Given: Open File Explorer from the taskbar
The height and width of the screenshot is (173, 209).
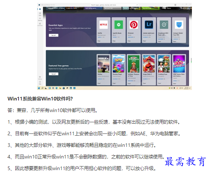Looking at the screenshot, I should tap(60, 88).
